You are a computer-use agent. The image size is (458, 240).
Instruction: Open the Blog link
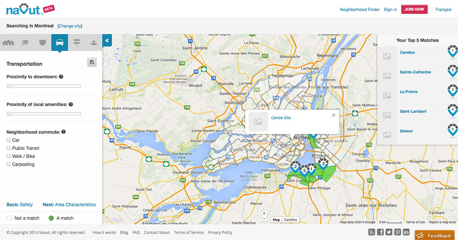124,233
